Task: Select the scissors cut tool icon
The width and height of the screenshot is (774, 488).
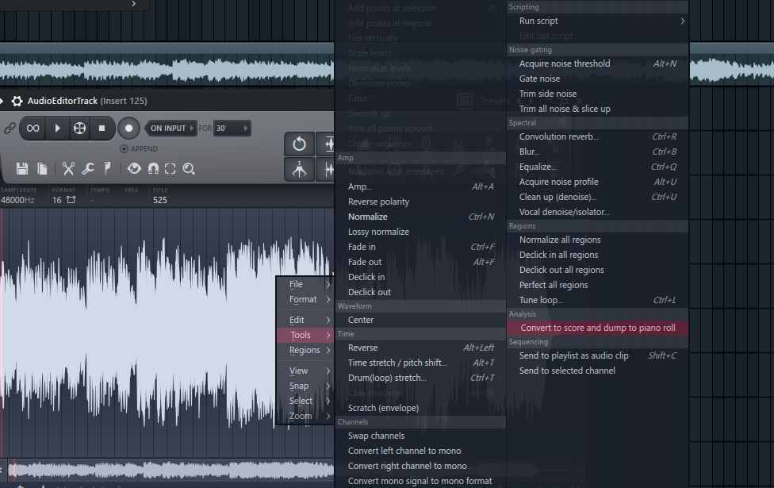Action: coord(70,168)
